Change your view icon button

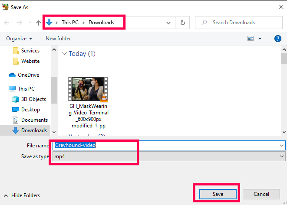point(251,39)
